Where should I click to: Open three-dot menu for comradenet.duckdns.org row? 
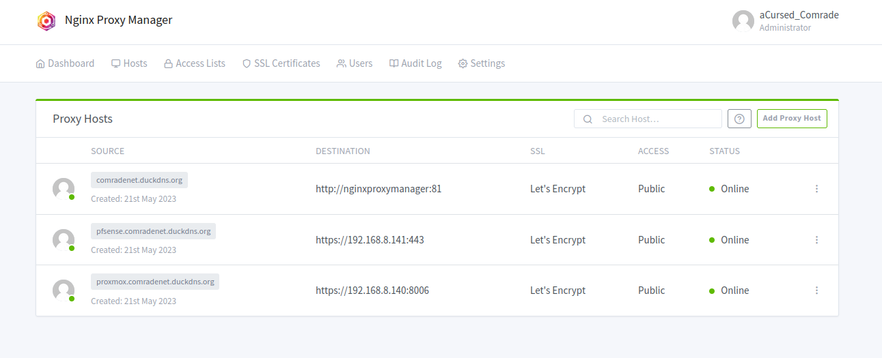point(816,189)
